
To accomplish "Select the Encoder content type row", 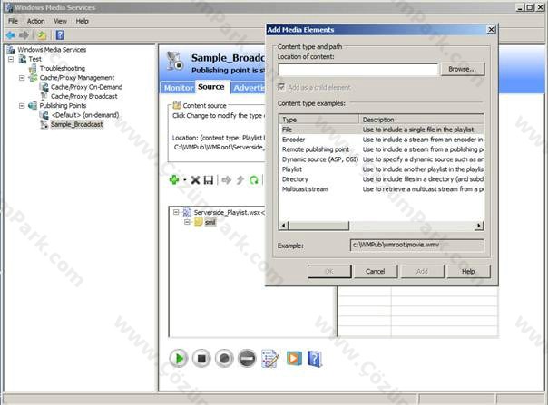I will [382, 140].
